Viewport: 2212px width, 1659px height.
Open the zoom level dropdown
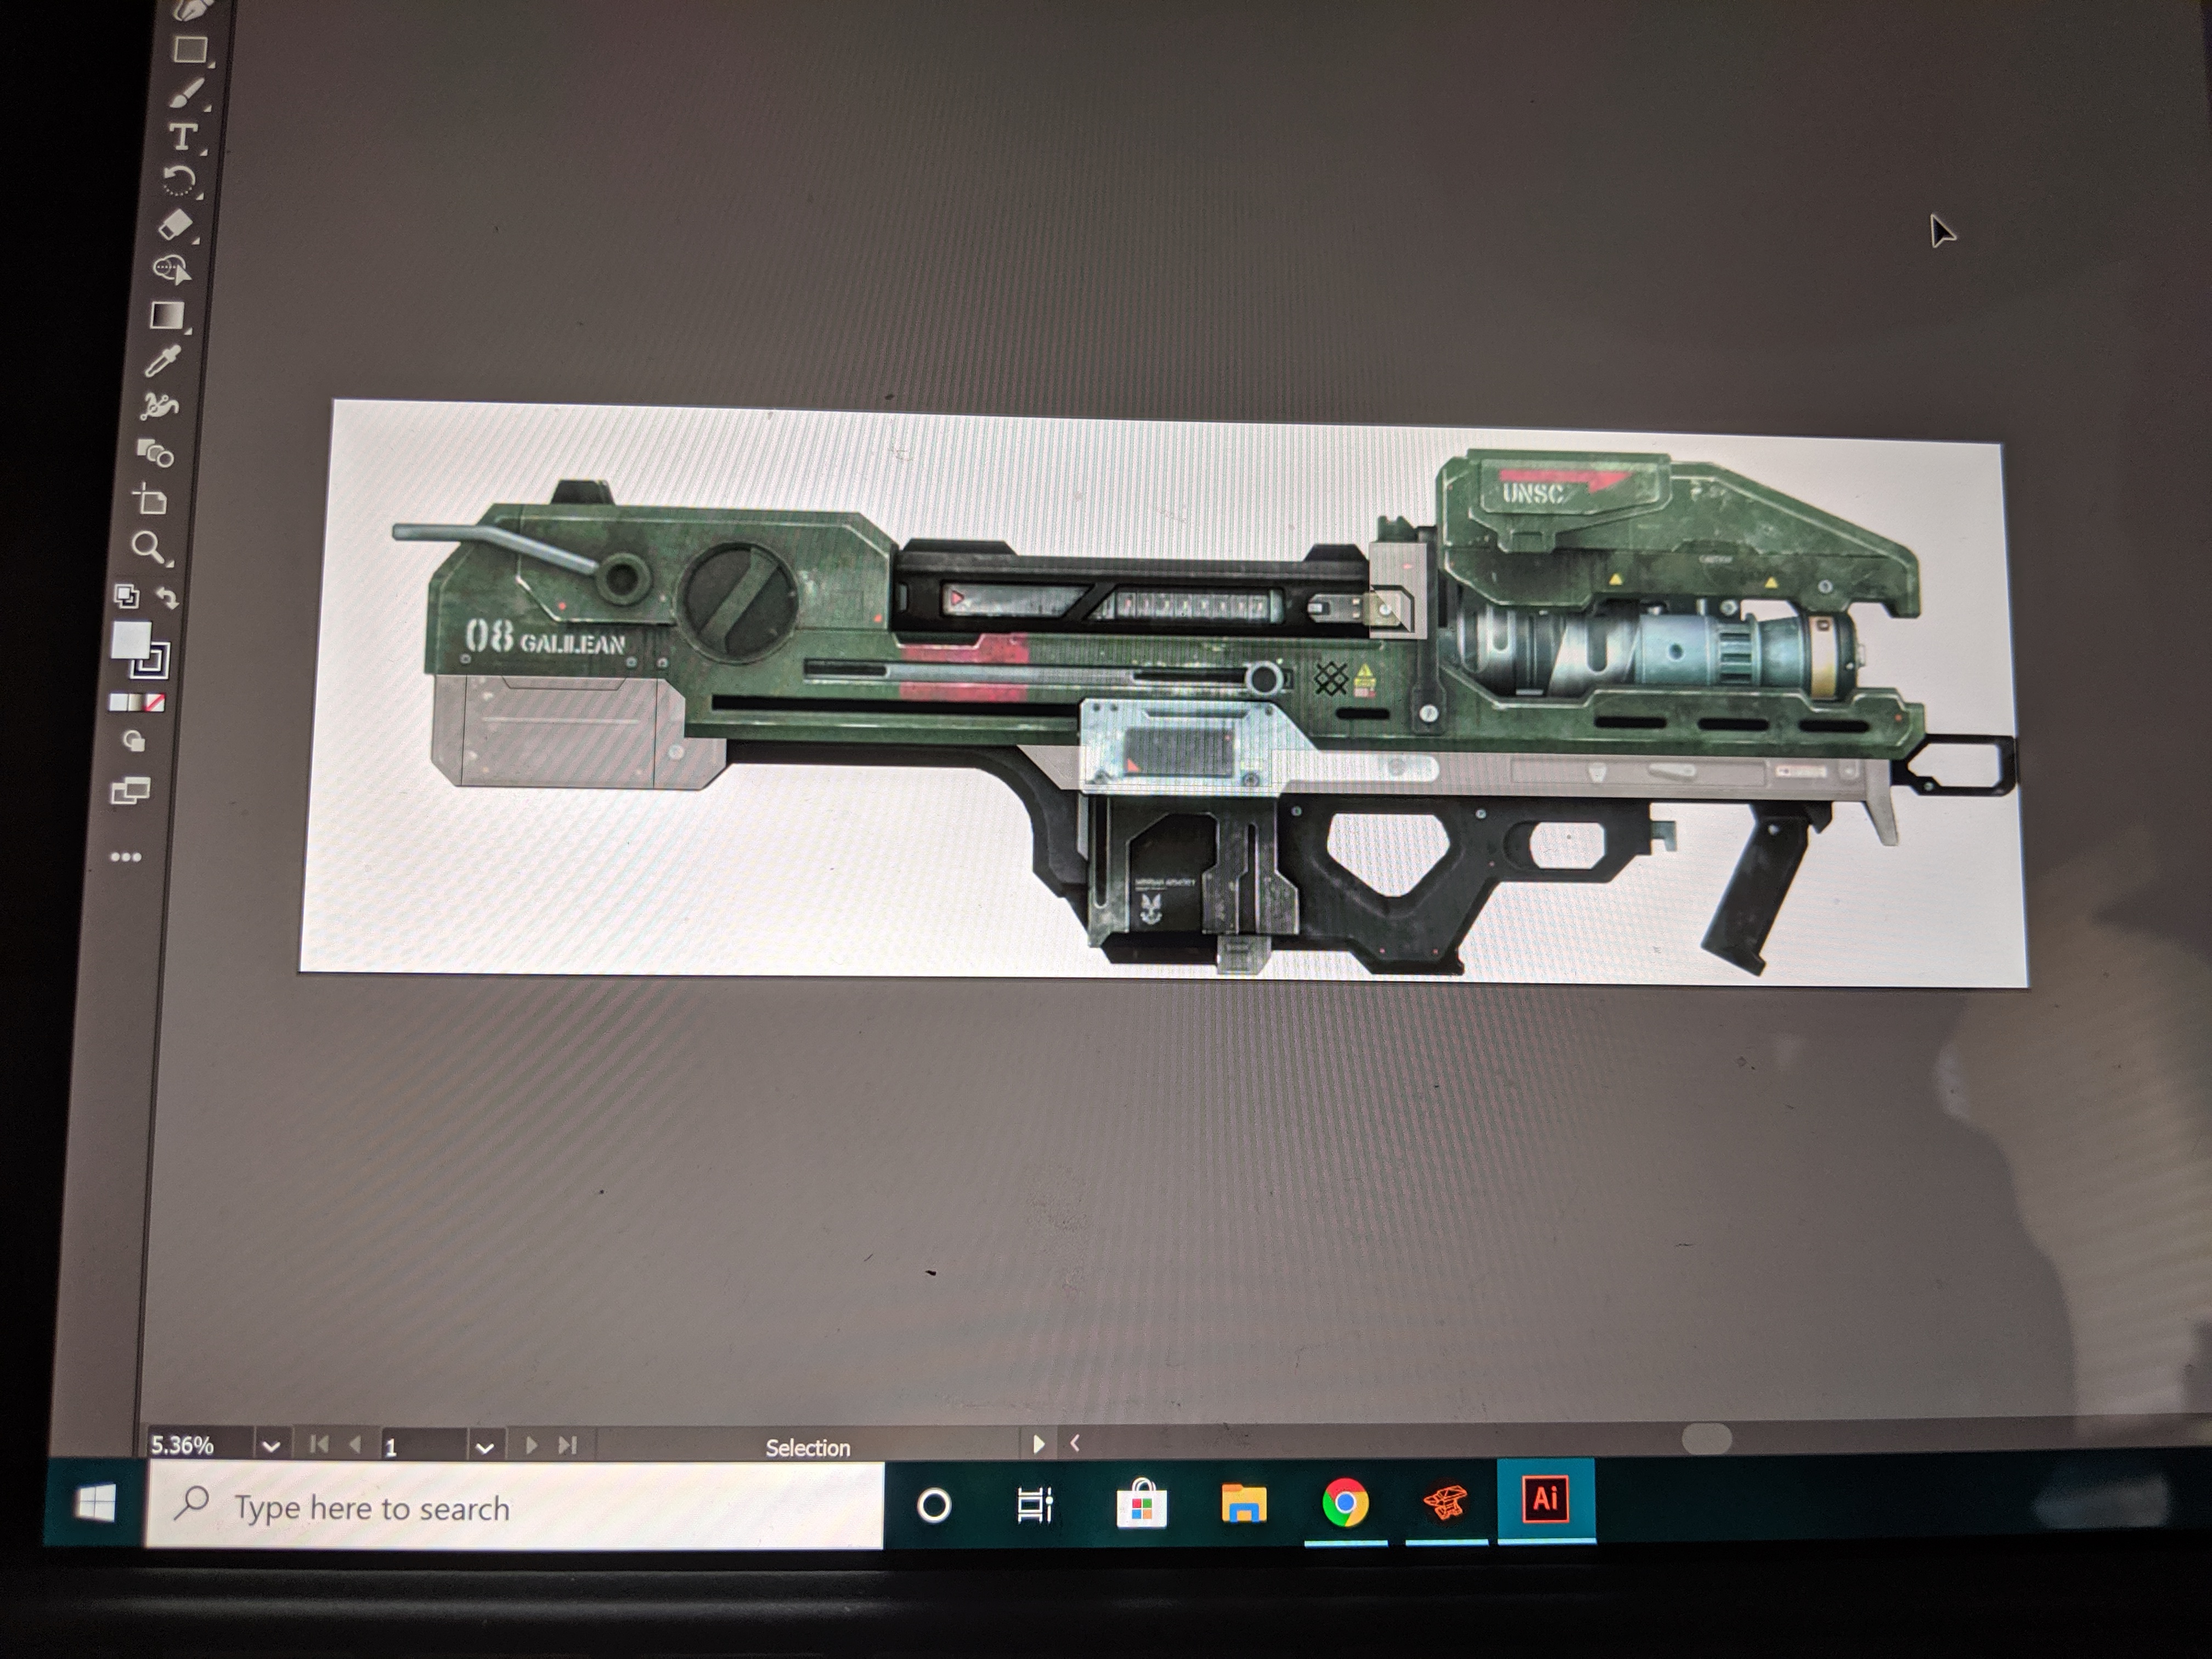pos(270,1446)
